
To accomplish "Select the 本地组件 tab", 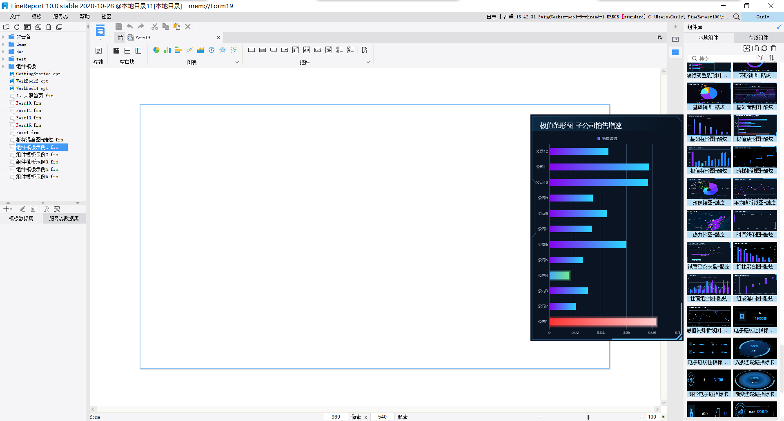I will pyautogui.click(x=708, y=38).
